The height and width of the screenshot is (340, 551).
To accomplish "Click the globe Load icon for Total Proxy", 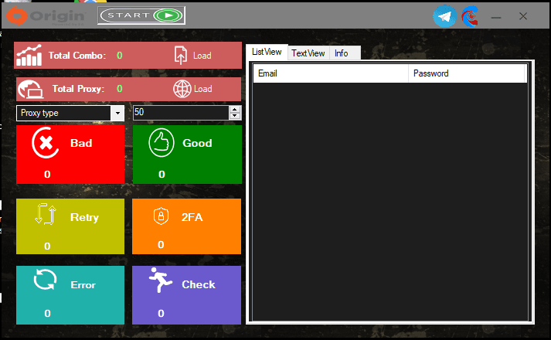I will (182, 89).
